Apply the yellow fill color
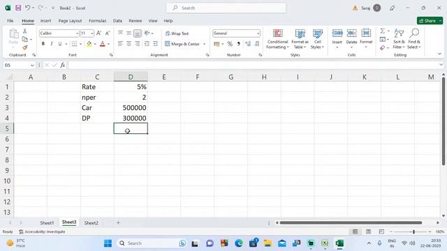Screen dimensions: 447x251 (89, 44)
